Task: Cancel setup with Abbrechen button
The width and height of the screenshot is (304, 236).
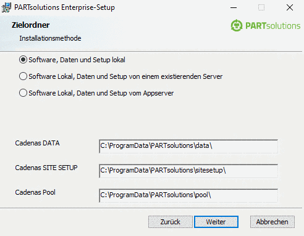Action: tap(272, 222)
